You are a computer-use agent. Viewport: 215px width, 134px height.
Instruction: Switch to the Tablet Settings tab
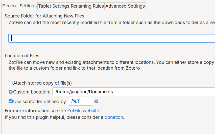click(54, 6)
